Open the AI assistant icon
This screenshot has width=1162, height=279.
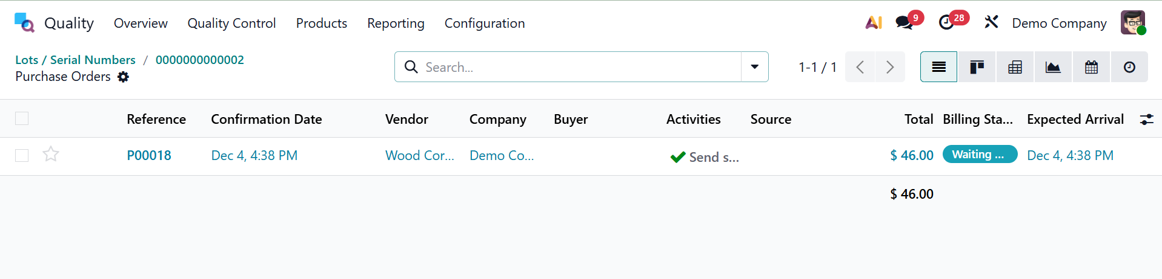pyautogui.click(x=873, y=23)
